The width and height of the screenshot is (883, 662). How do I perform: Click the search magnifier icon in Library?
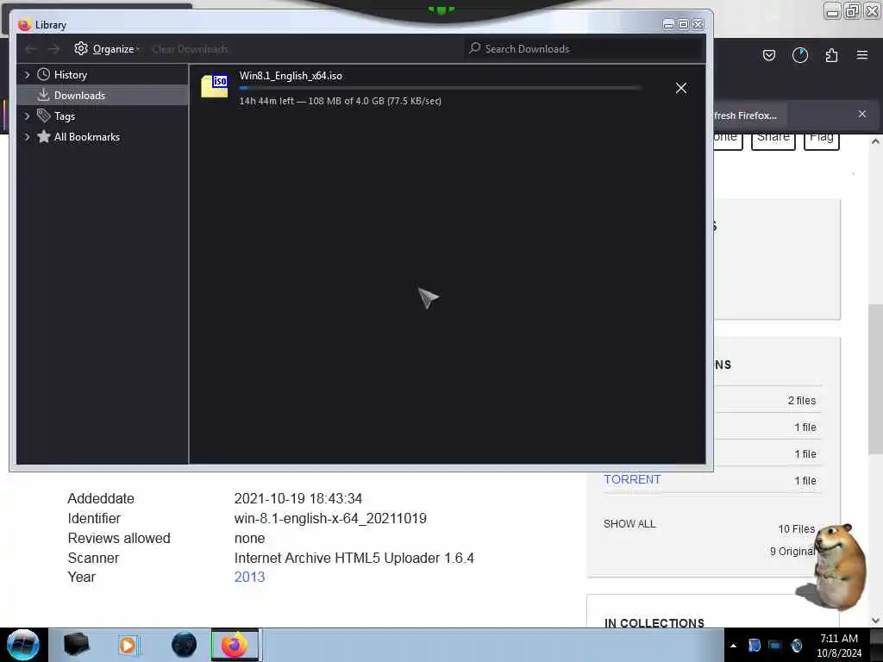tap(475, 48)
